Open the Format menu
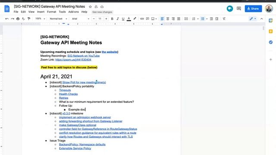The image size is (276, 155). coord(52,12)
